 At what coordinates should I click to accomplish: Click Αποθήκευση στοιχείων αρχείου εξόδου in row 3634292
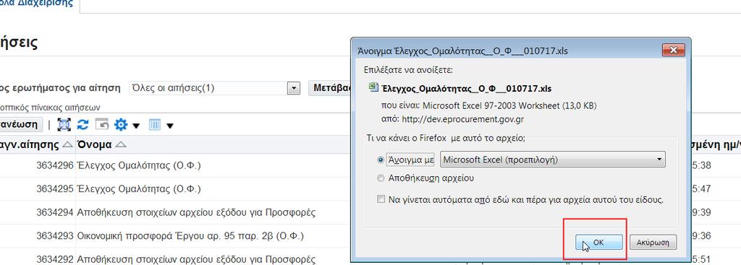195,259
